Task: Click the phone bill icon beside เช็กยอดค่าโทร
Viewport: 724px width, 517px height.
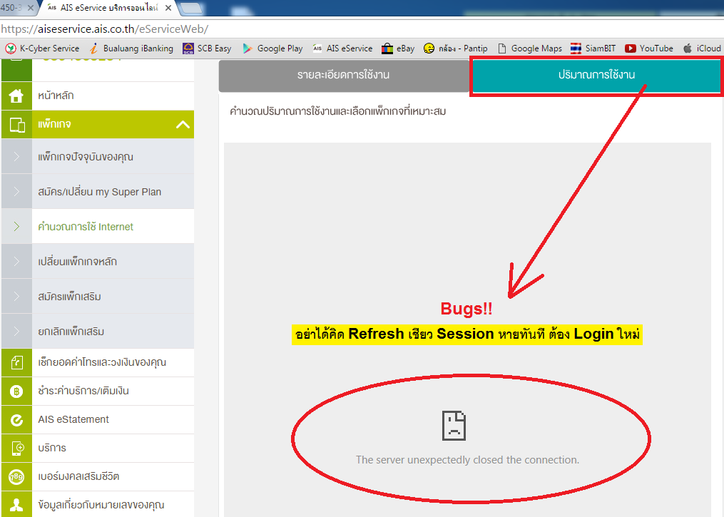Action: 16,363
